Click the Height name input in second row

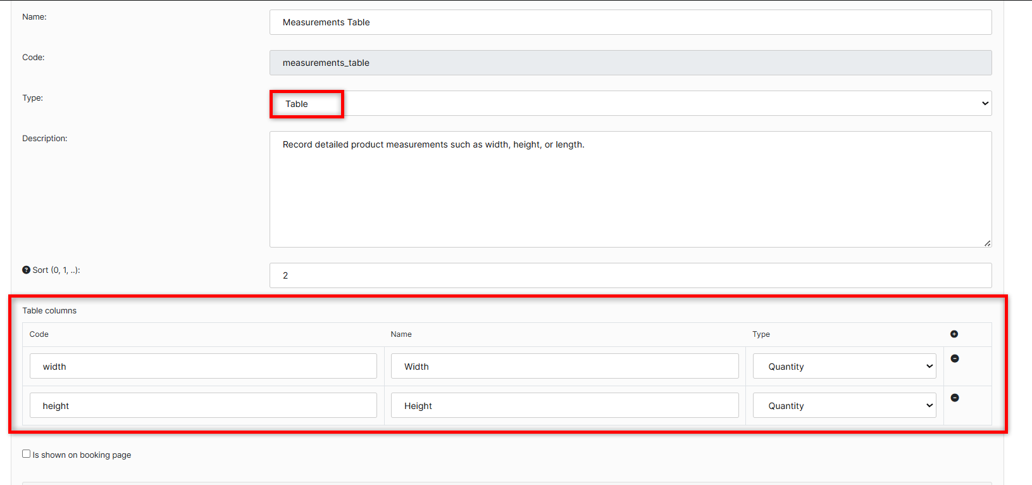564,406
